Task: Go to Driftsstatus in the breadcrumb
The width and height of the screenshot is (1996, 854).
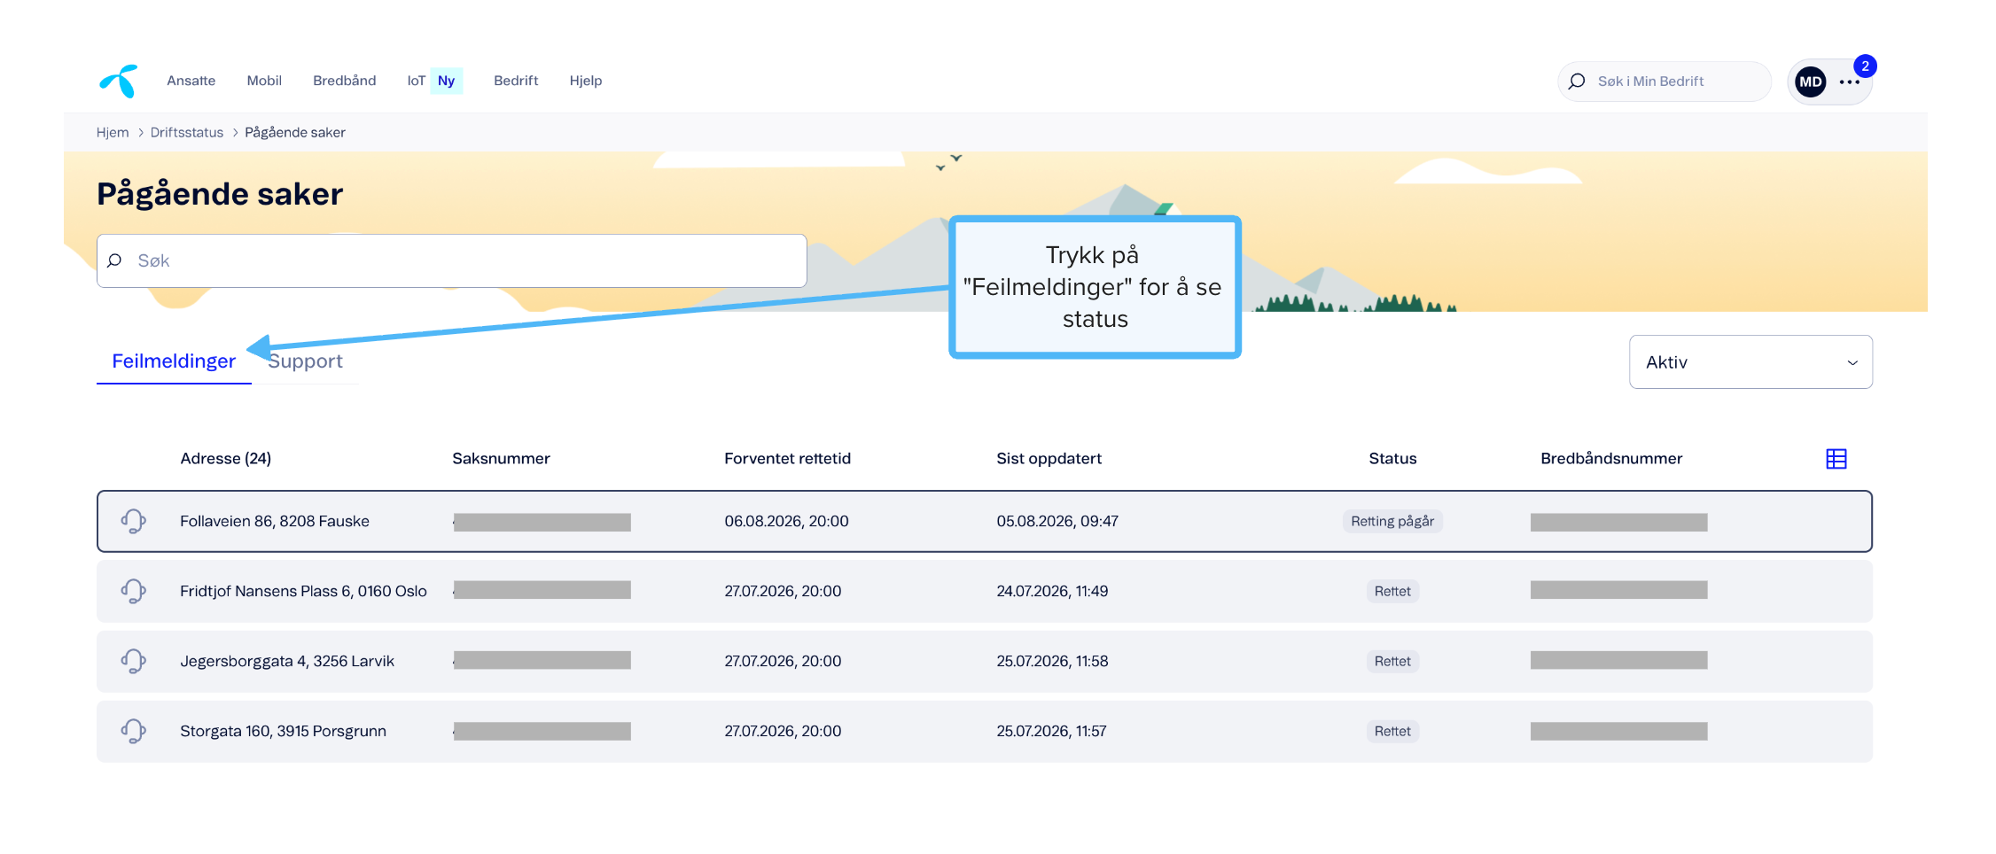Action: click(187, 132)
